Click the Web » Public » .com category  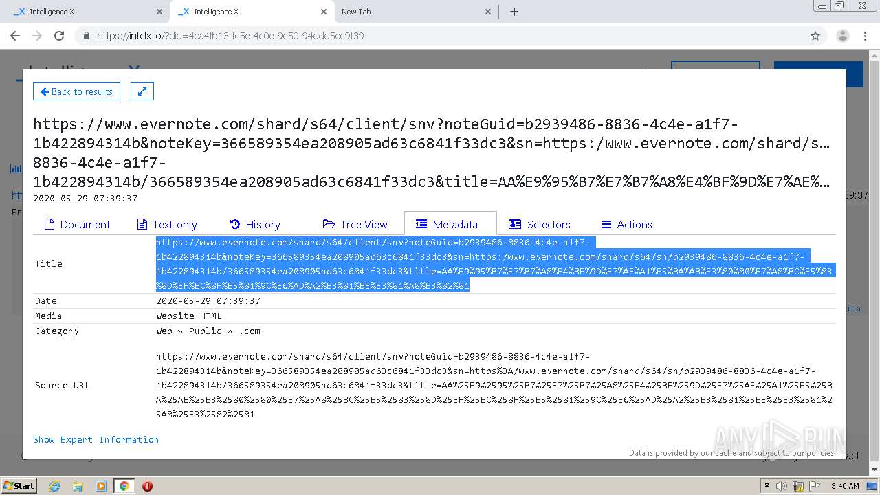[208, 331]
